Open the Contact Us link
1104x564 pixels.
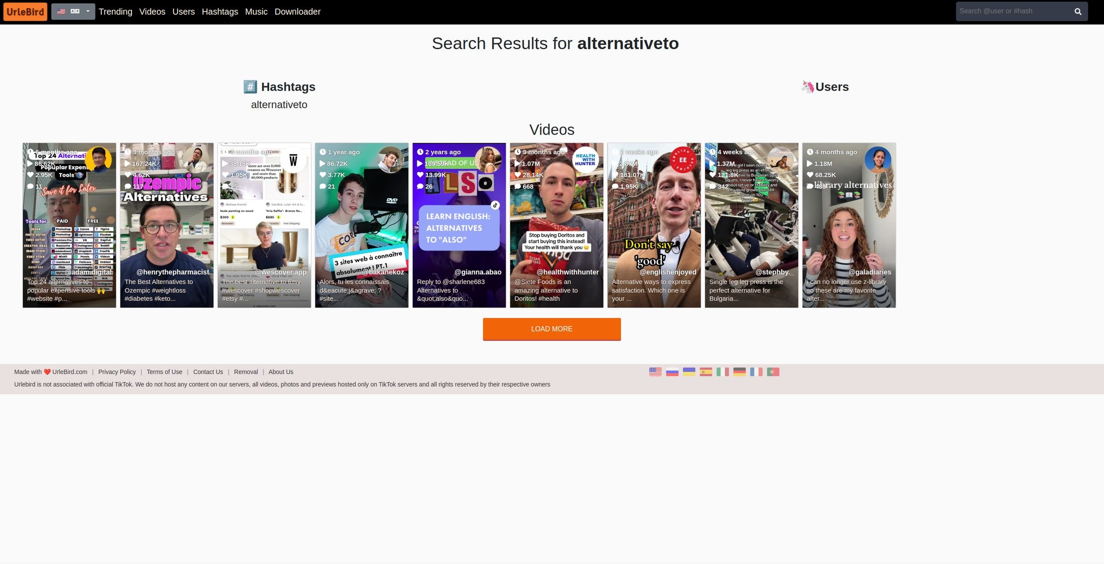click(208, 372)
